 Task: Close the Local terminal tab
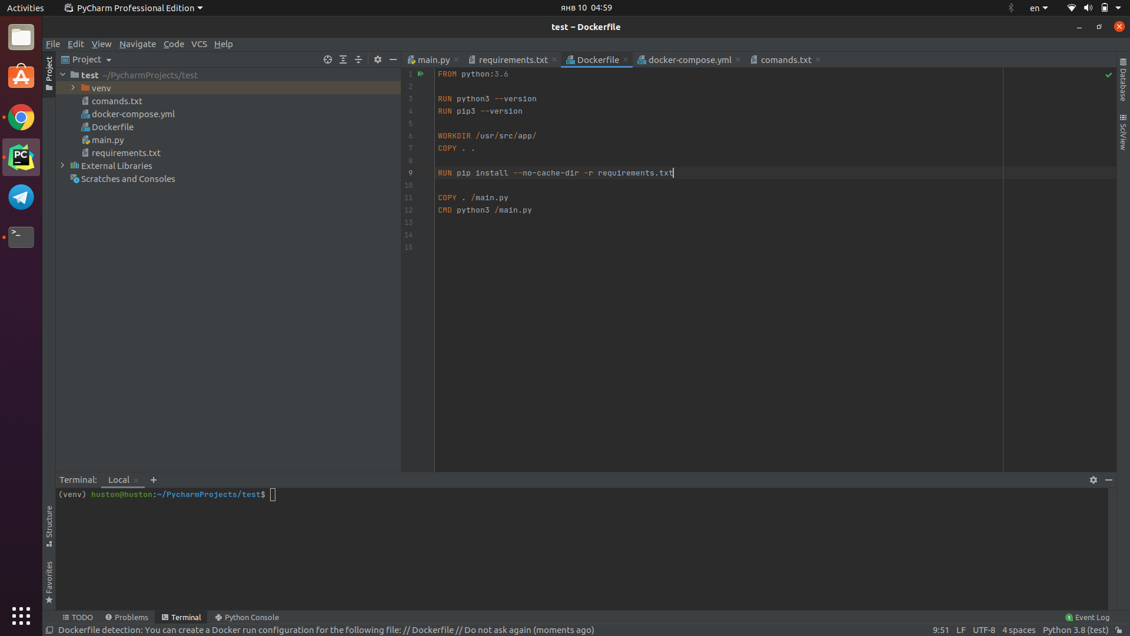[x=136, y=481]
